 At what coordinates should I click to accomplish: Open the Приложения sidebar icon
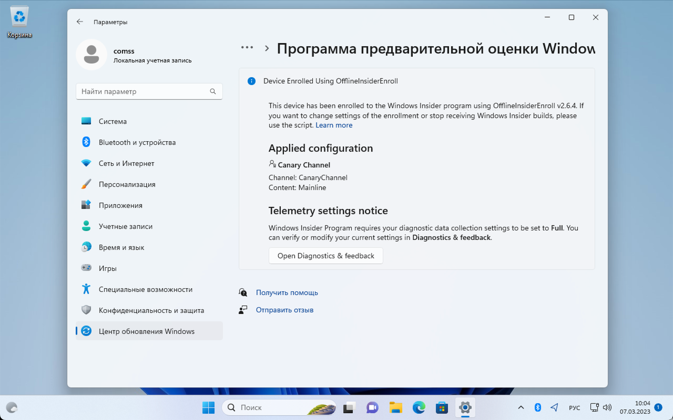[x=86, y=205]
